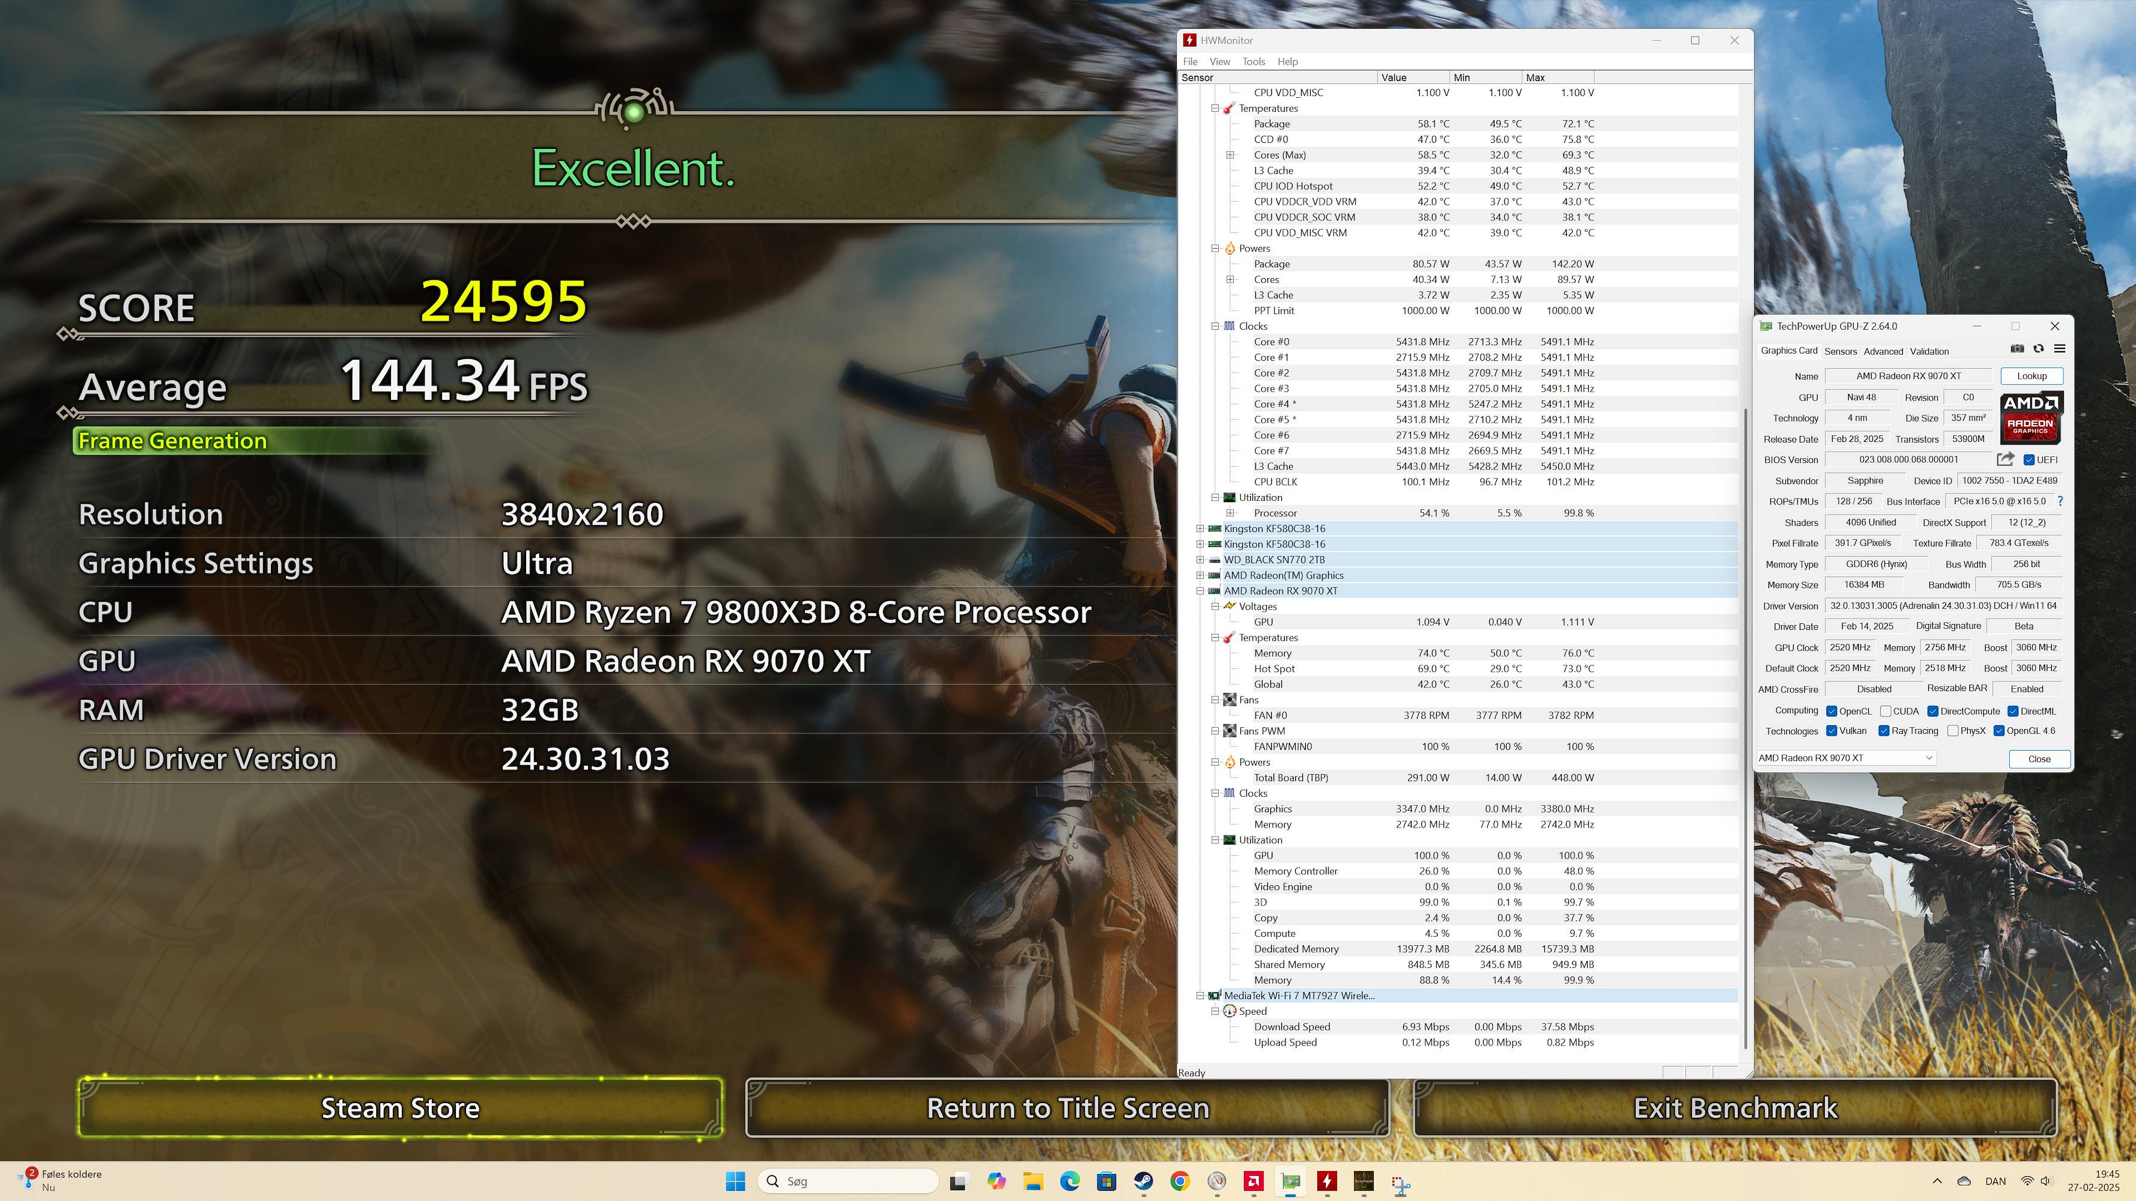Toggle the OpenCL checkbox

[x=1831, y=711]
